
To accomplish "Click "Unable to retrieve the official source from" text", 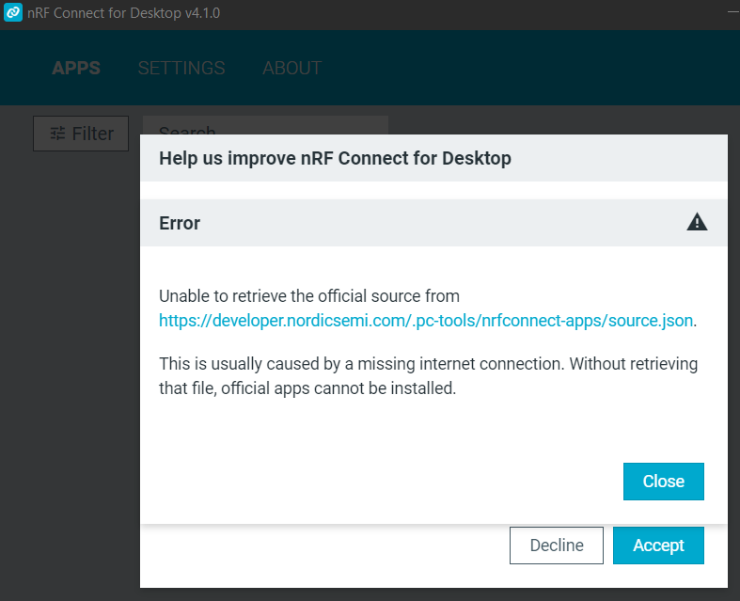I will pos(309,296).
